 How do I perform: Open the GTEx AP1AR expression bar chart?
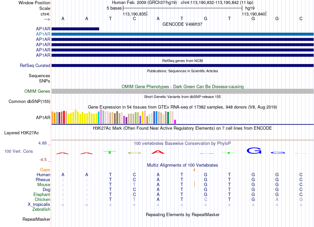(x=114, y=117)
